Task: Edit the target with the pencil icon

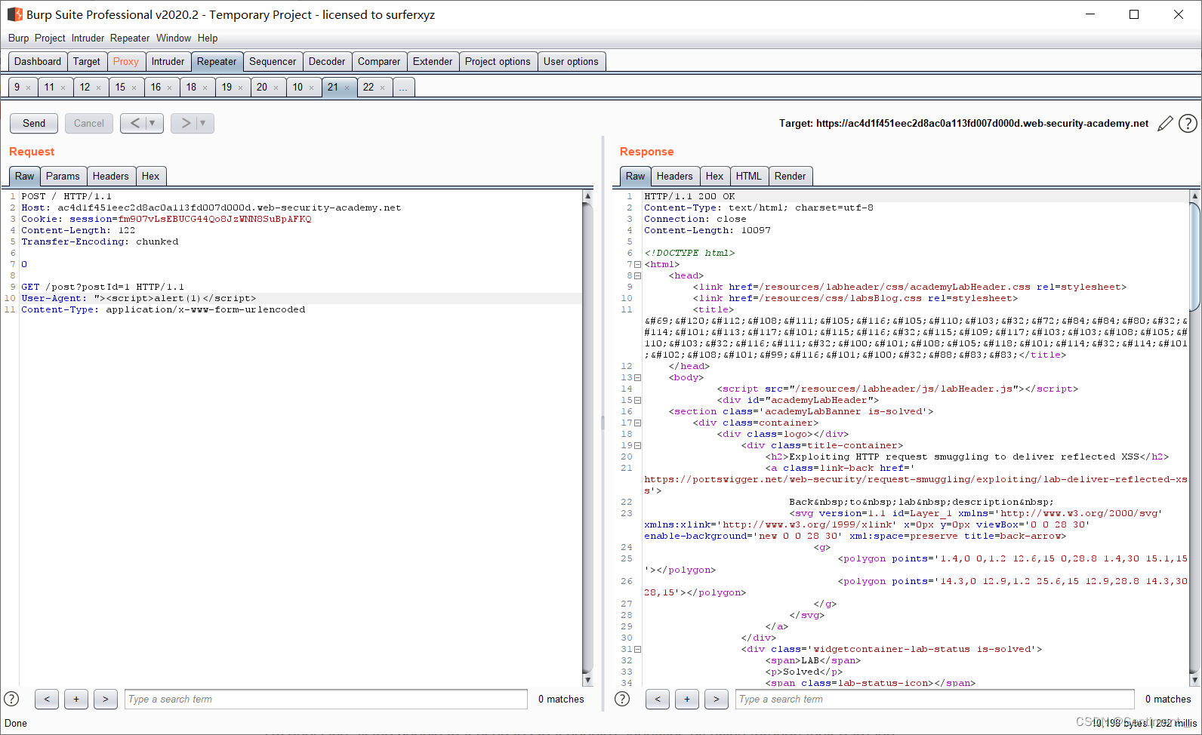Action: point(1165,123)
